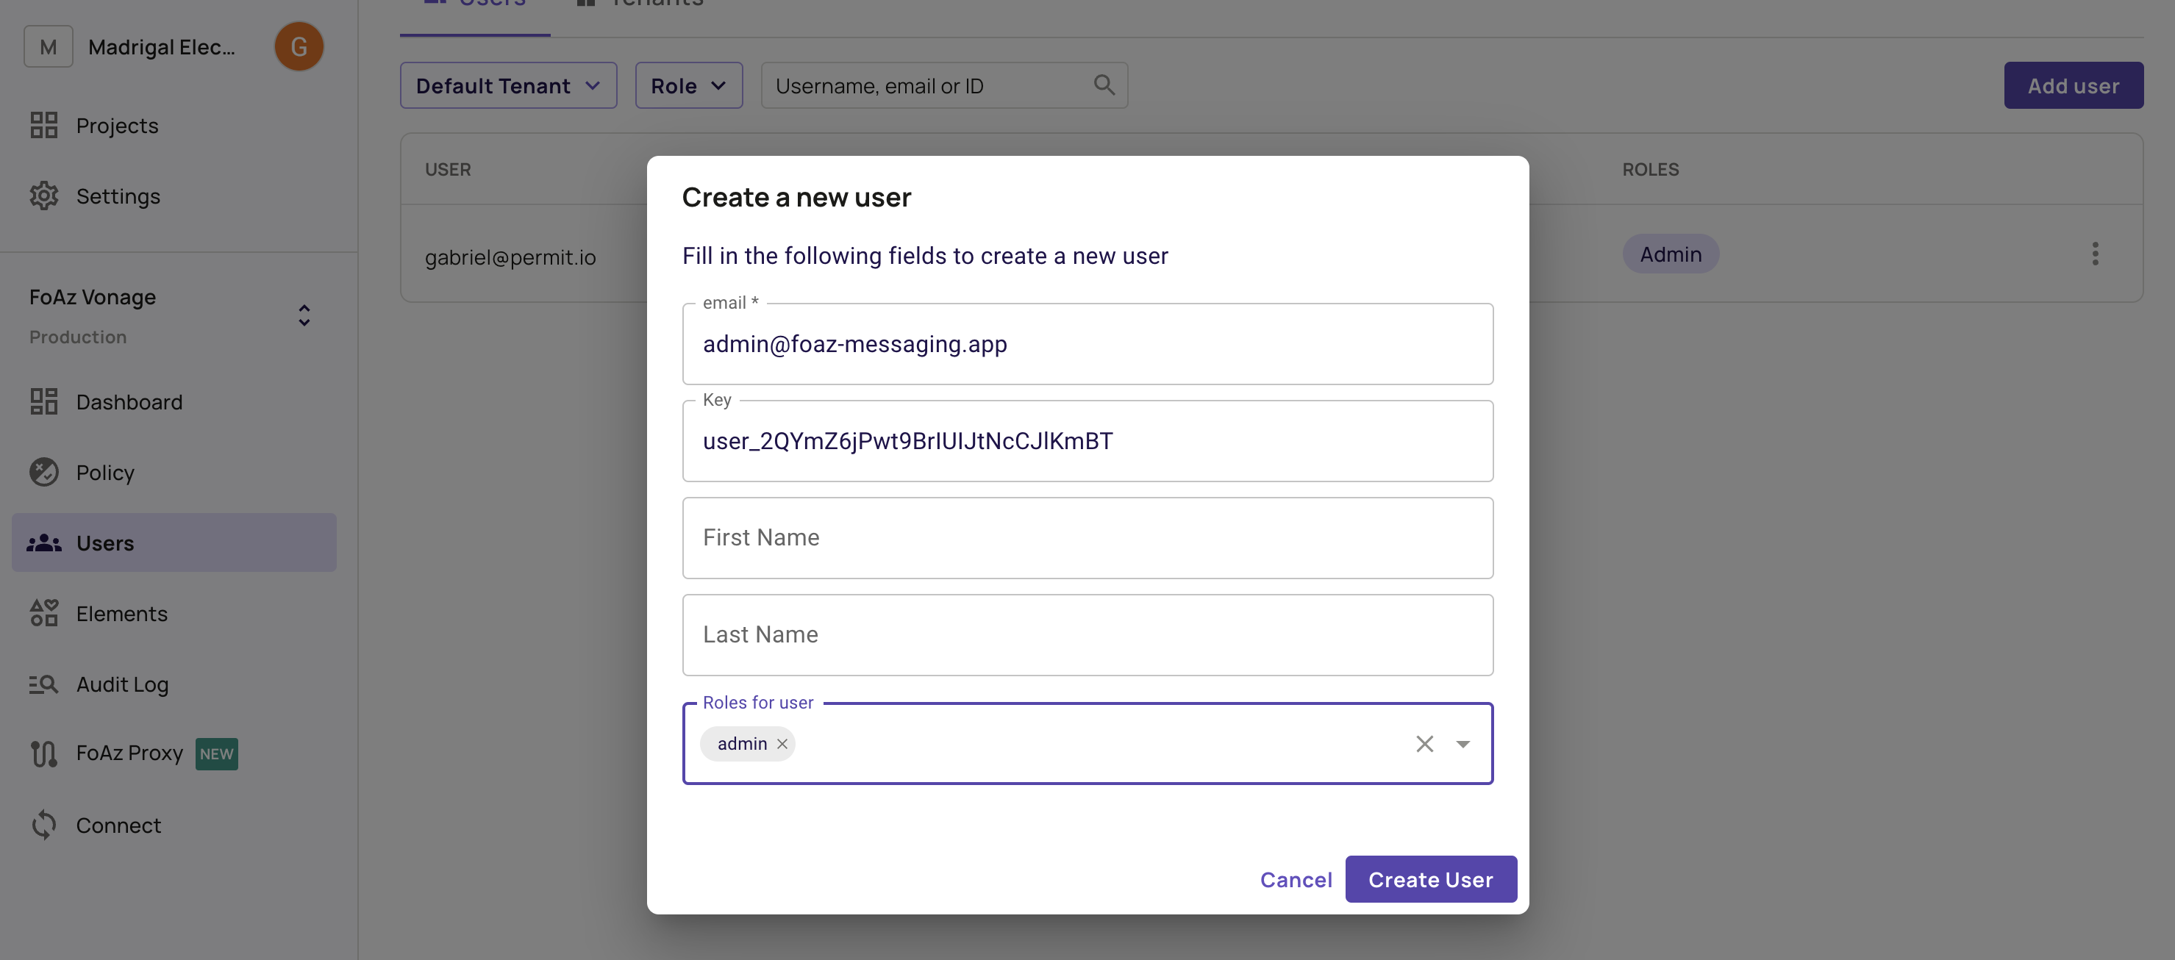Open the Users section icon
The width and height of the screenshot is (2175, 960).
click(44, 543)
